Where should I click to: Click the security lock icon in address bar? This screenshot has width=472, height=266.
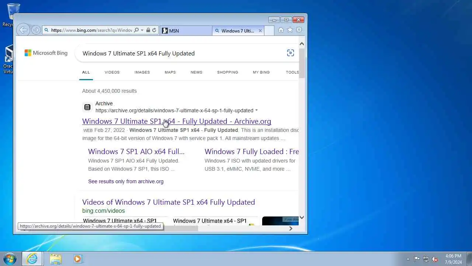pyautogui.click(x=148, y=30)
